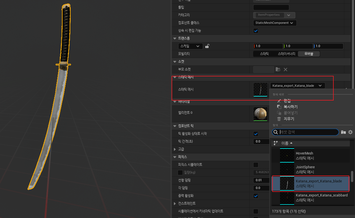Image resolution: width=355 pixels, height=218 pixels.
Task: Click the 컴포넌트 클래스 property label
Action: 189,23
